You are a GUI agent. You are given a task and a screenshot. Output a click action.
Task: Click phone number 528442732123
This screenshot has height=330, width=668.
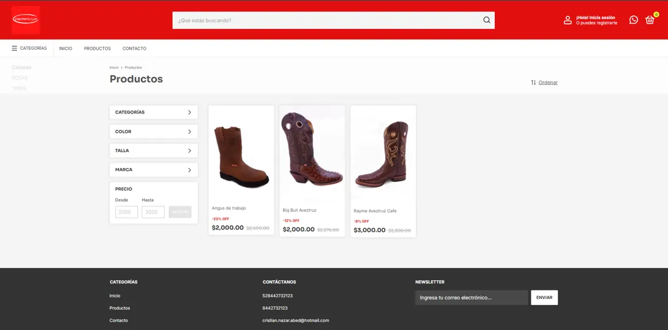pyautogui.click(x=278, y=295)
